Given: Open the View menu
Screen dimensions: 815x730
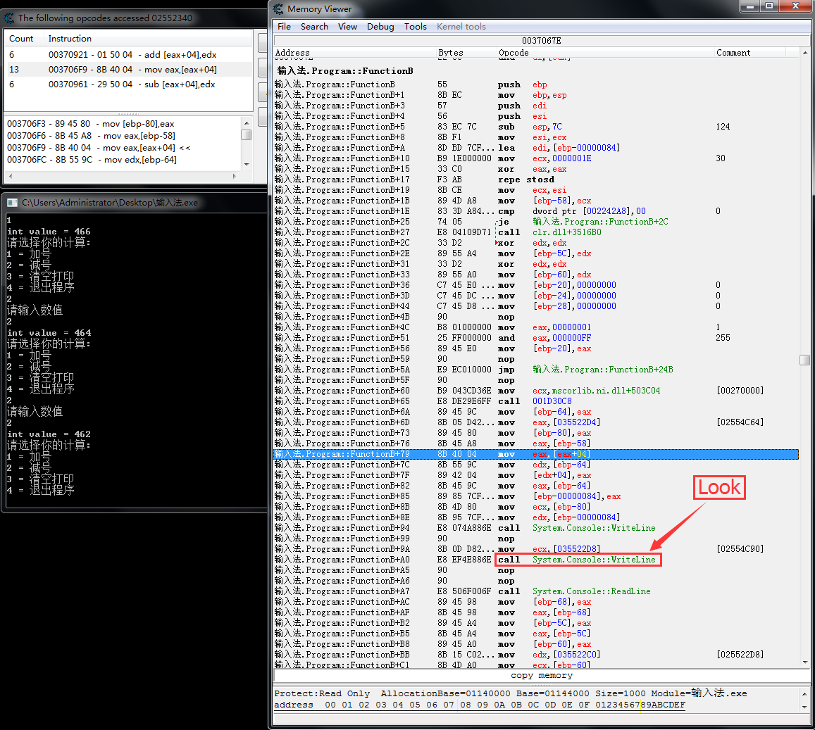Looking at the screenshot, I should pyautogui.click(x=347, y=27).
